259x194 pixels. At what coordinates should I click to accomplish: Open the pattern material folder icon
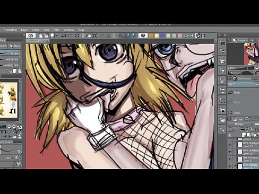pos(222,81)
